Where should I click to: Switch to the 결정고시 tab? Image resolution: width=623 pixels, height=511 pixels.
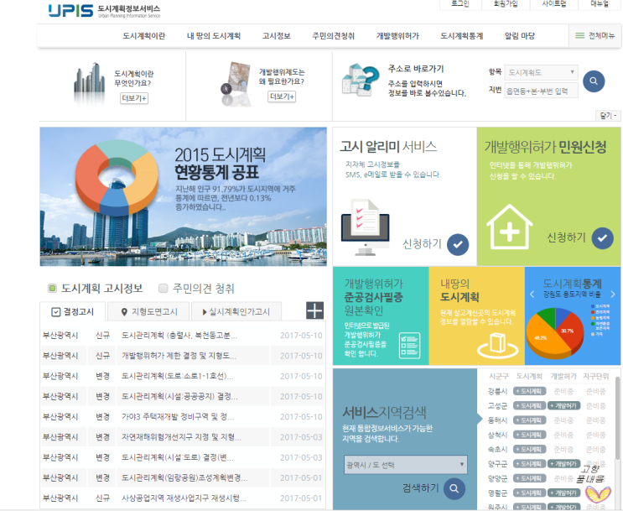73,311
